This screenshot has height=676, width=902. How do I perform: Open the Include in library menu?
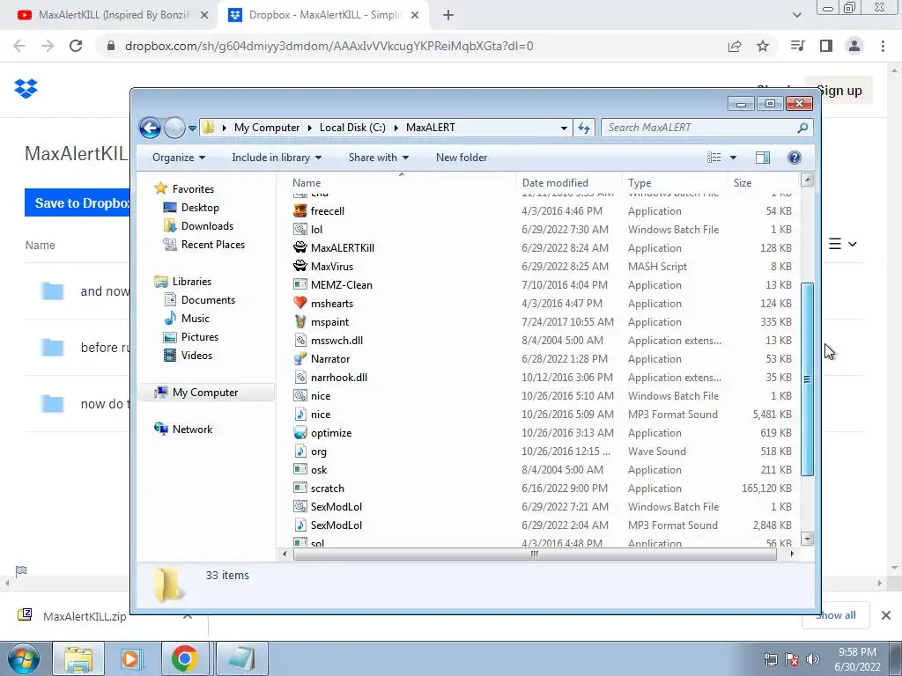coord(277,158)
